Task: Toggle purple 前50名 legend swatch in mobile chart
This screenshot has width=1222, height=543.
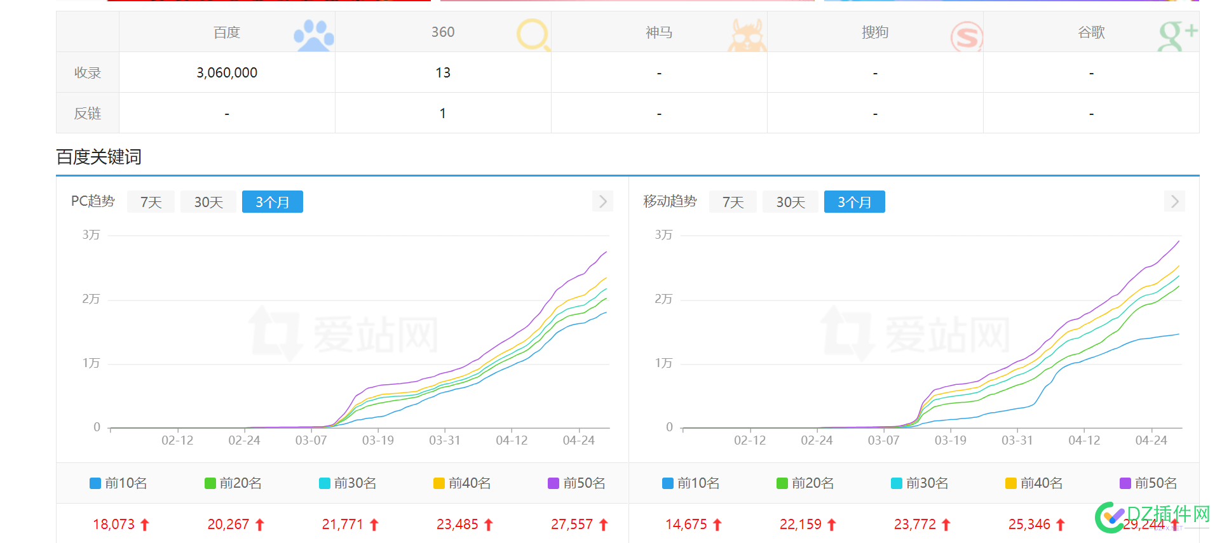Action: coord(1125,483)
